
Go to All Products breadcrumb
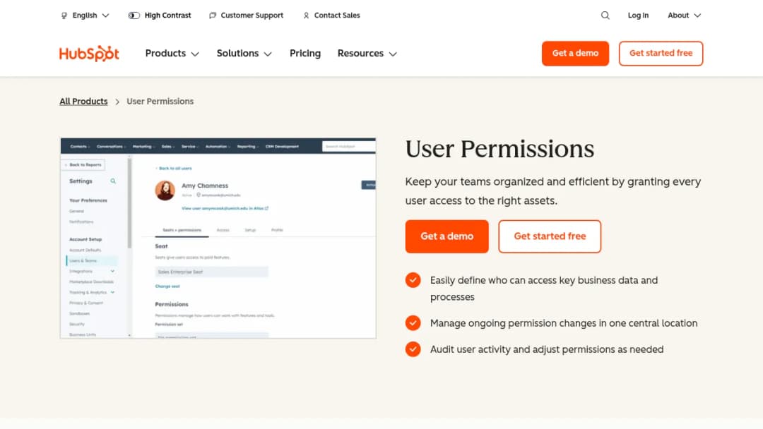[x=83, y=101]
